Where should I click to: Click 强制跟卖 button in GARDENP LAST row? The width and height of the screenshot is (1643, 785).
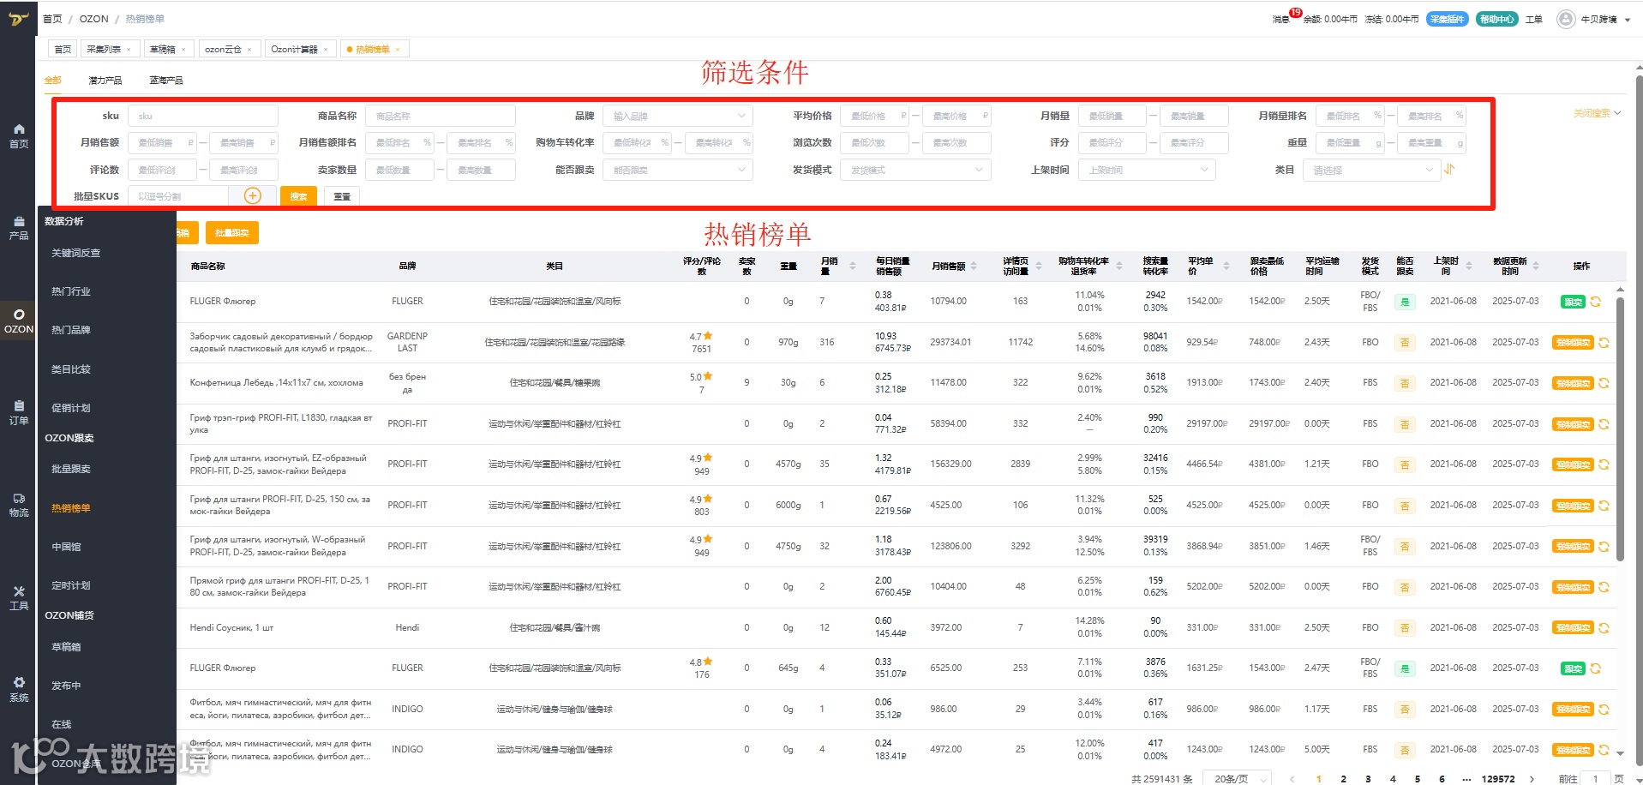[1573, 343]
